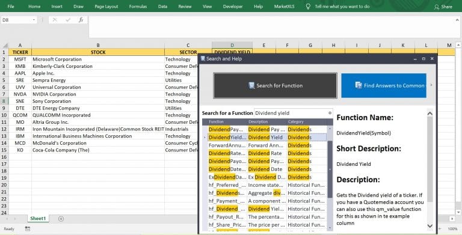Click the TICKER header cell

click(x=20, y=52)
